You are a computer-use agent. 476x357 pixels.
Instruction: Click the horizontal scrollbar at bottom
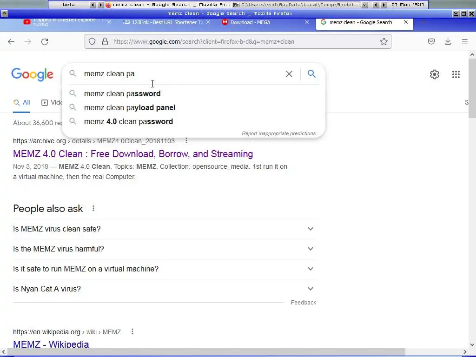[x=206, y=352]
